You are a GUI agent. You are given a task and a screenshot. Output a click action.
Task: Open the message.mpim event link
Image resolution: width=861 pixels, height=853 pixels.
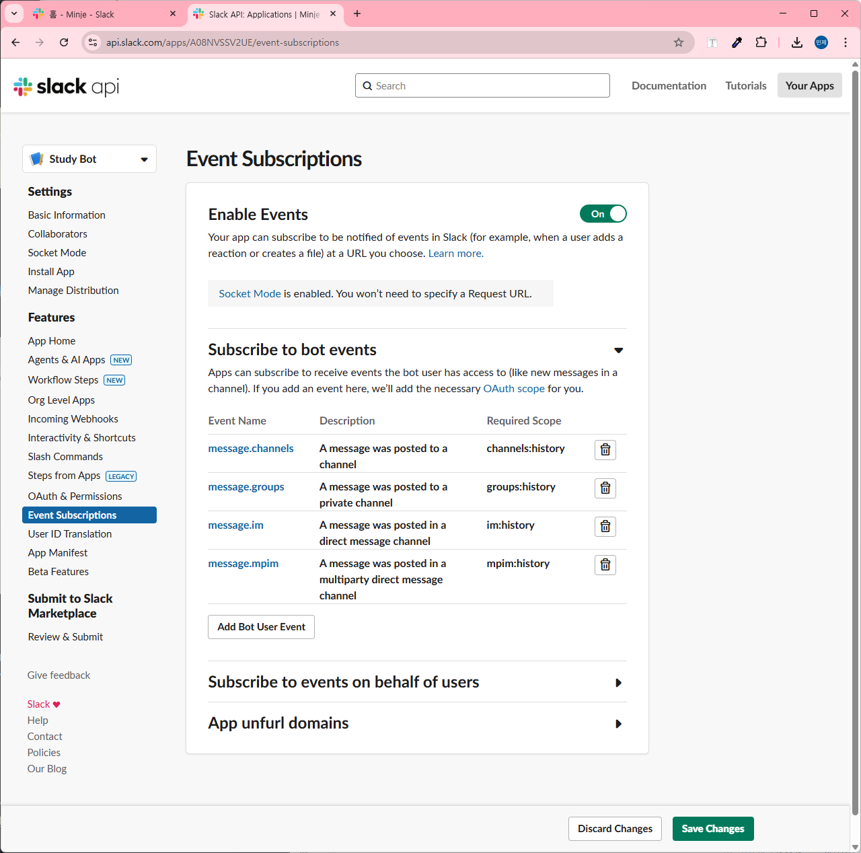[244, 564]
